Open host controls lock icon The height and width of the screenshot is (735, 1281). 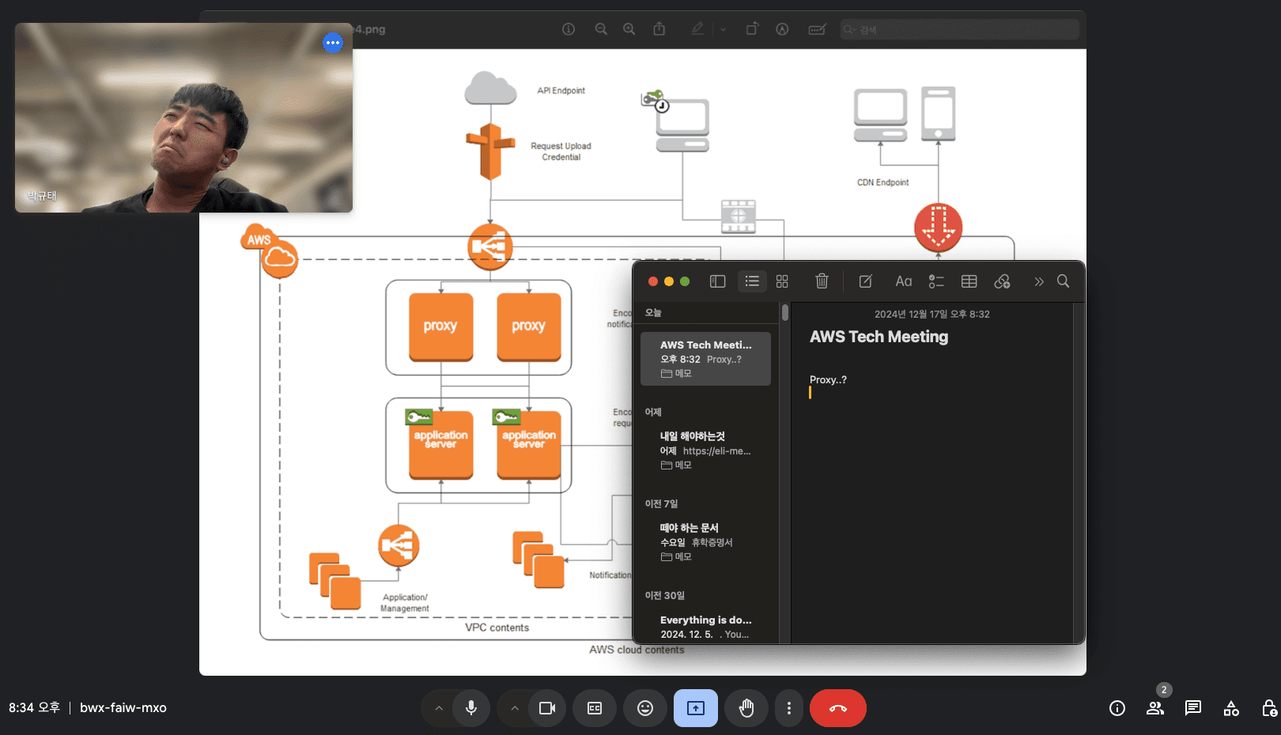tap(1269, 708)
